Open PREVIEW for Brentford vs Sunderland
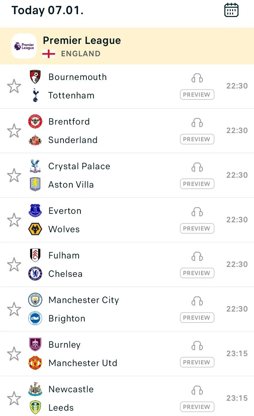 [x=197, y=139]
